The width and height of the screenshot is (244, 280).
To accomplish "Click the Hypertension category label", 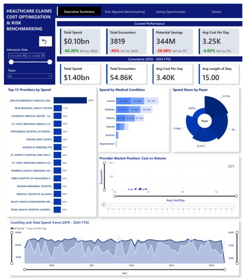I will [x=107, y=144].
